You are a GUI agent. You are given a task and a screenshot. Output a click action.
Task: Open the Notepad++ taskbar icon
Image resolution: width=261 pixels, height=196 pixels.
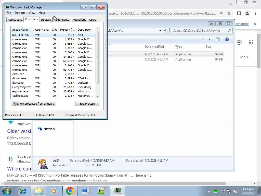click(101, 191)
